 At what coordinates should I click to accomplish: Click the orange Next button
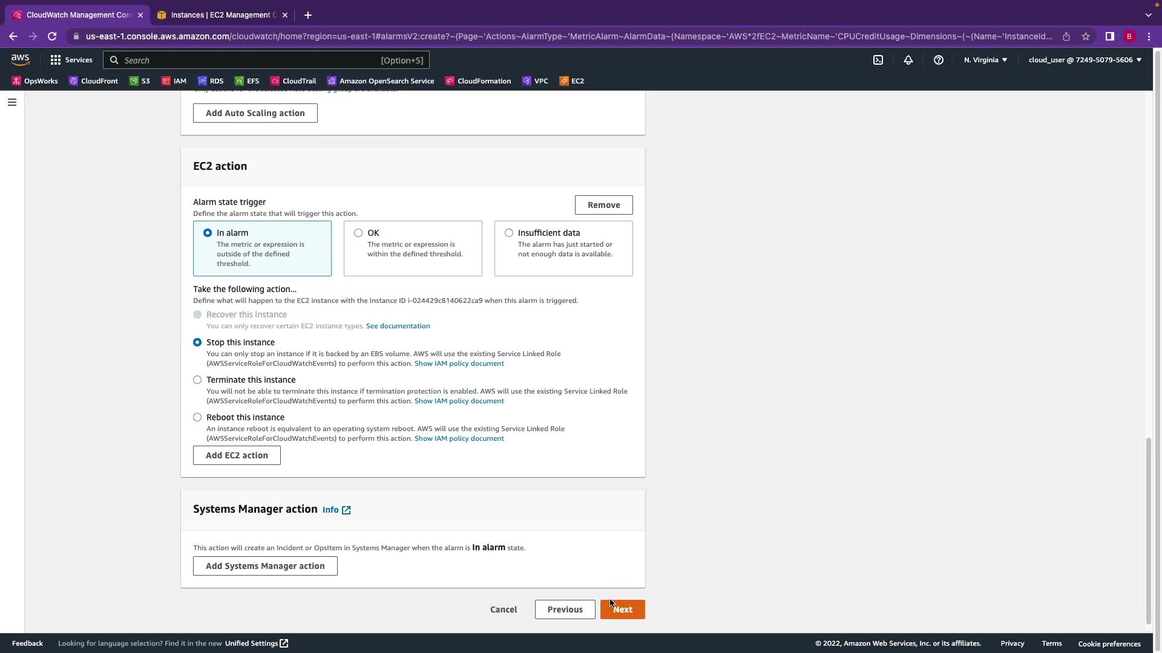[x=623, y=609]
